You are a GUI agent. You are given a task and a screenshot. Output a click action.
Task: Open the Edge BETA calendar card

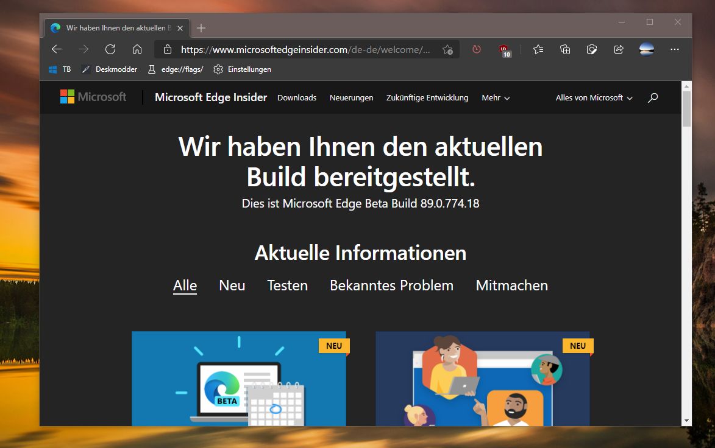click(x=239, y=379)
